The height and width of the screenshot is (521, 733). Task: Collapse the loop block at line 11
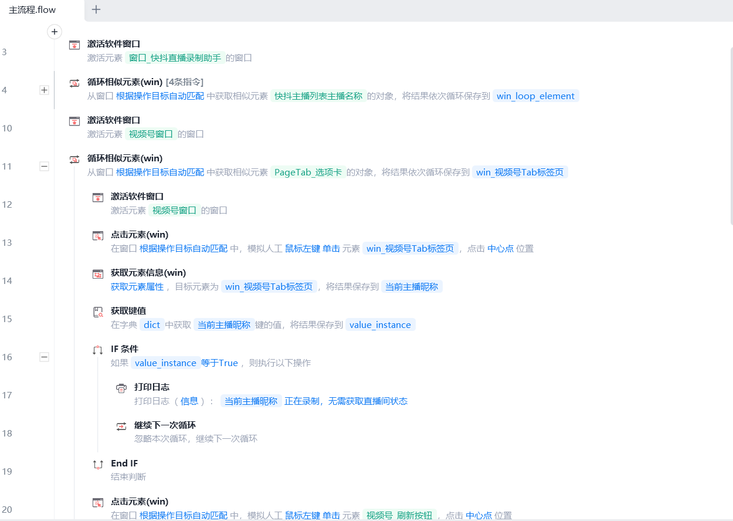tap(44, 166)
